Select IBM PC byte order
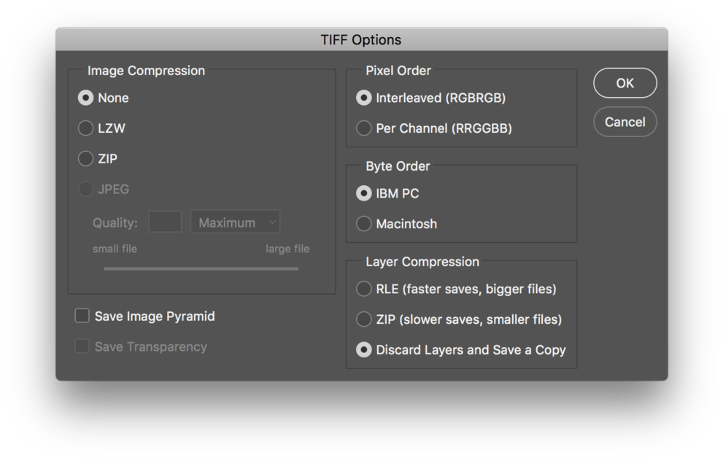 364,194
